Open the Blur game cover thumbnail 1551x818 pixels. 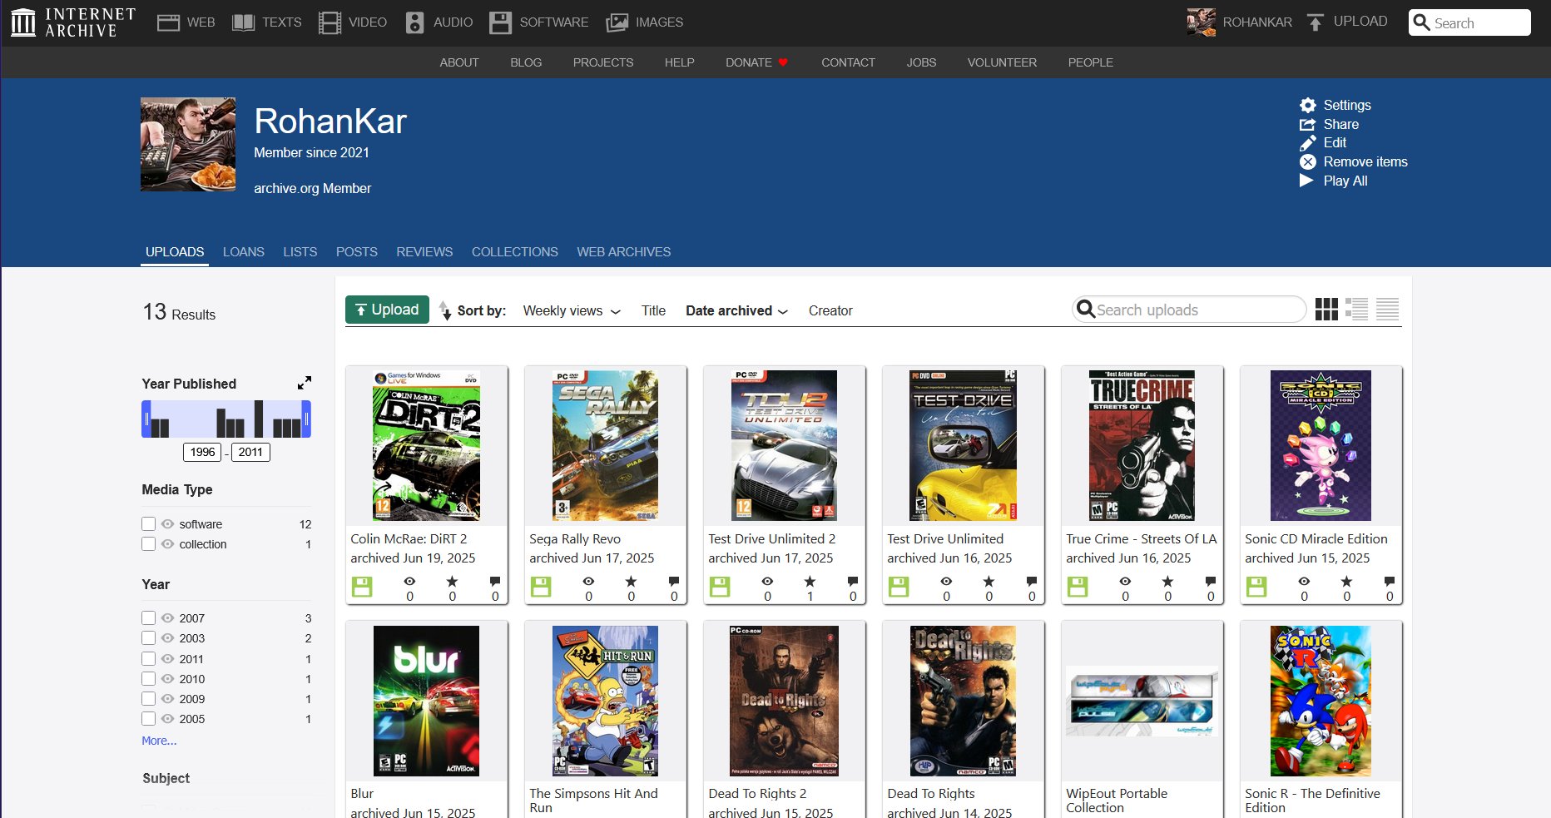(x=426, y=701)
